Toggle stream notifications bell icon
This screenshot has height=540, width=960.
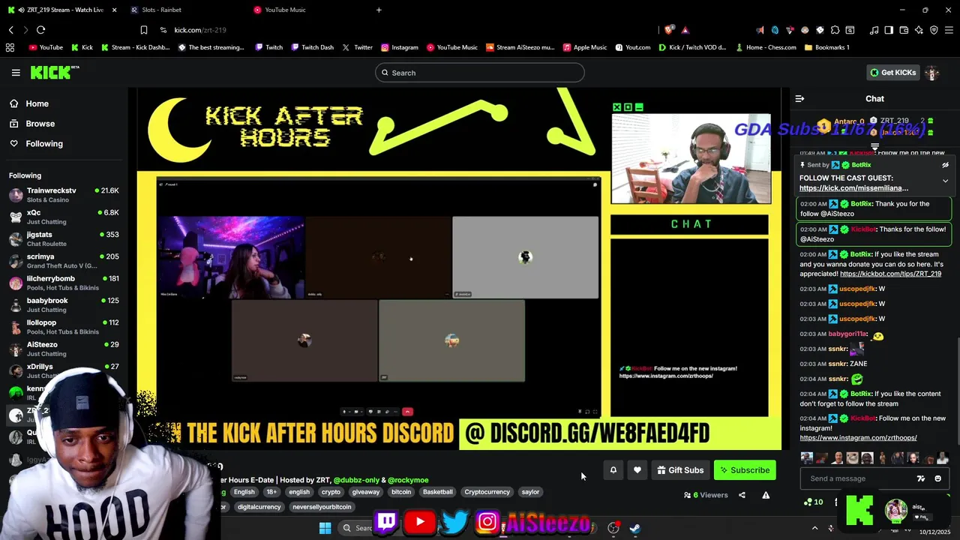click(x=613, y=470)
